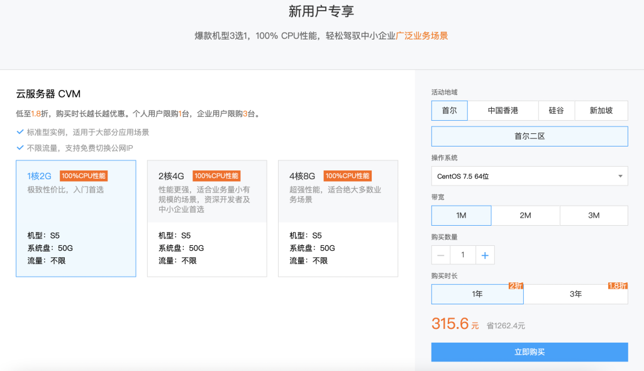Click 不限流量，支持免费切换公网IP text

80,148
